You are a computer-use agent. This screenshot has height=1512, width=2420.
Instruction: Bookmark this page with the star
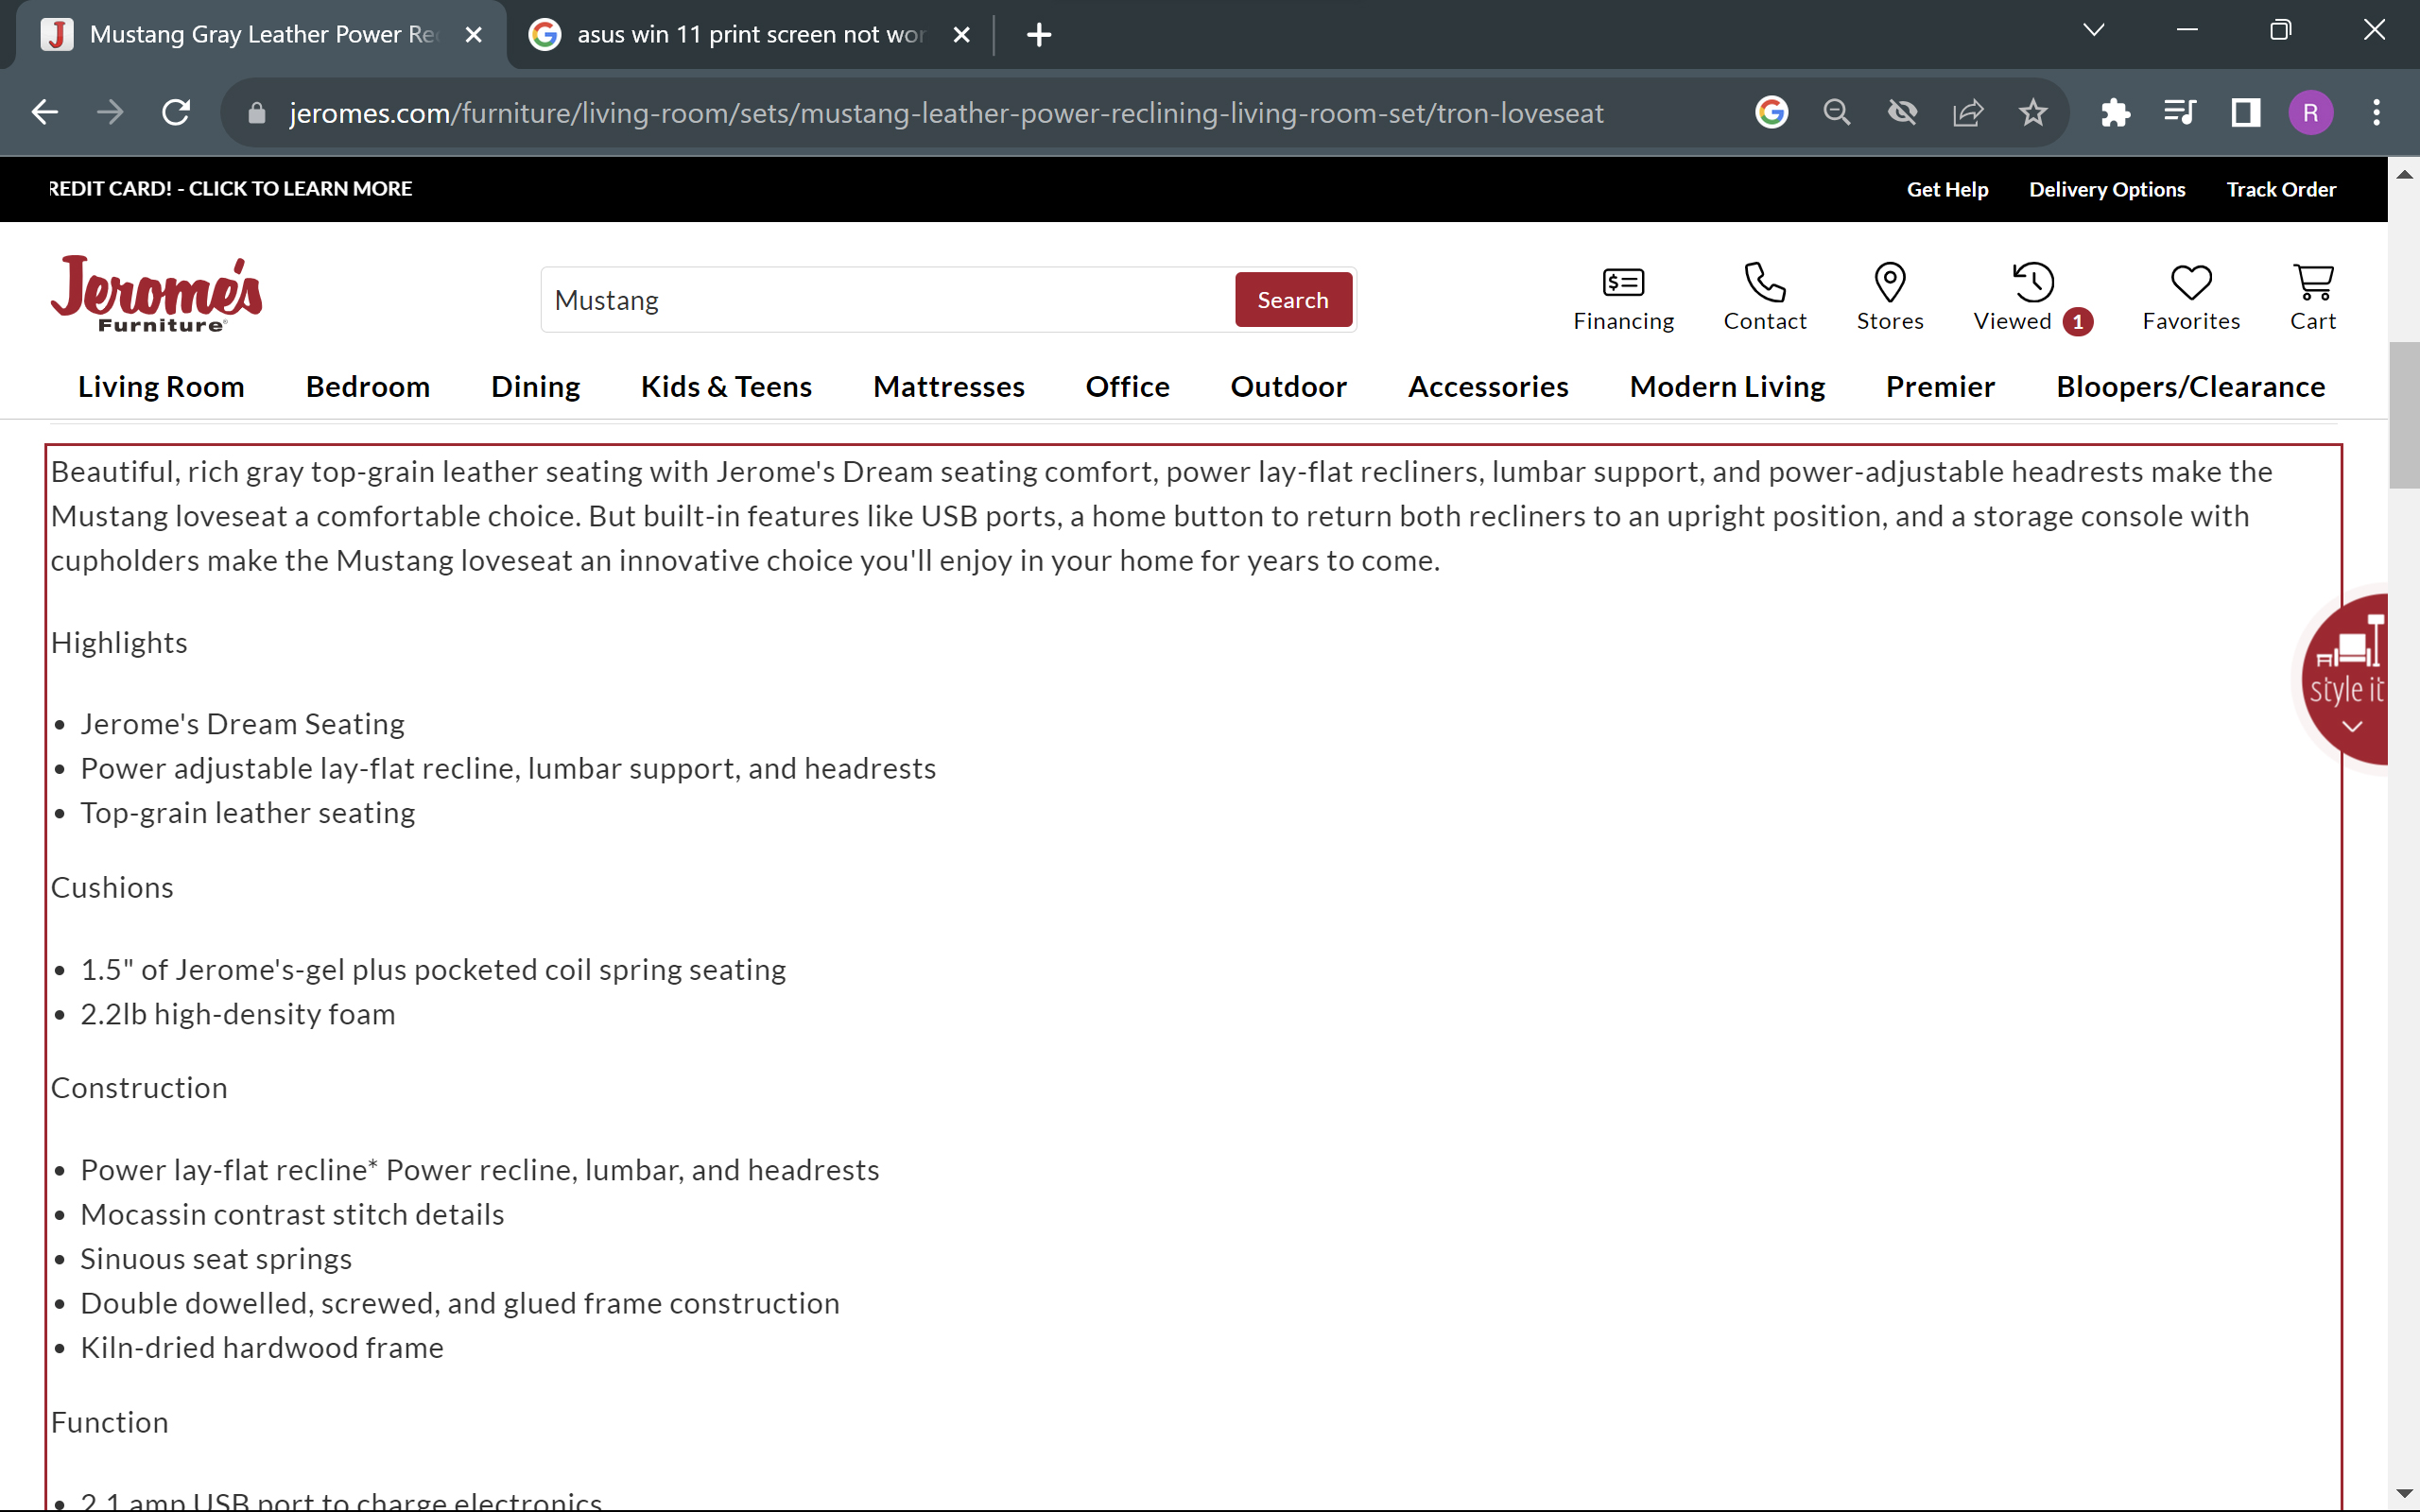[2033, 113]
